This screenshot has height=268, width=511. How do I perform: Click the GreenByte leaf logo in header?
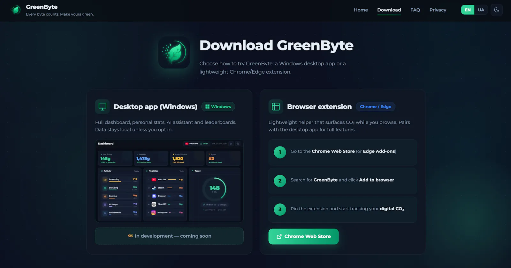(16, 10)
